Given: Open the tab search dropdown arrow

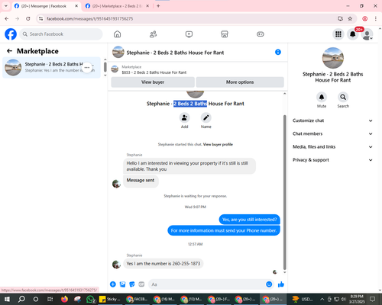Looking at the screenshot, I should coord(6,6).
